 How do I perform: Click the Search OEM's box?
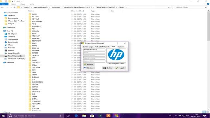coord(191,7)
